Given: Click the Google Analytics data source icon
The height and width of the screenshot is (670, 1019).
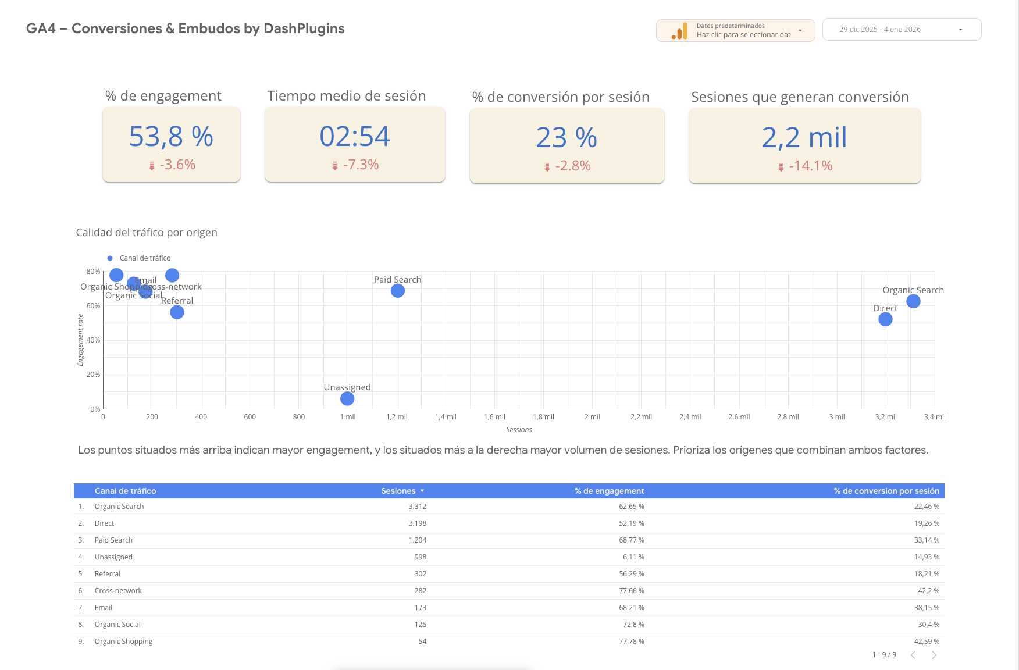Looking at the screenshot, I should [679, 31].
